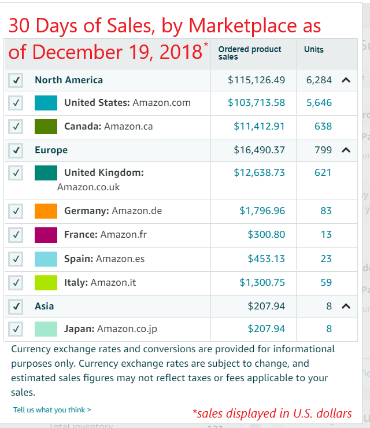Image resolution: width=370 pixels, height=428 pixels.
Task: Open United States sales amount $103,713.58
Action: click(256, 103)
